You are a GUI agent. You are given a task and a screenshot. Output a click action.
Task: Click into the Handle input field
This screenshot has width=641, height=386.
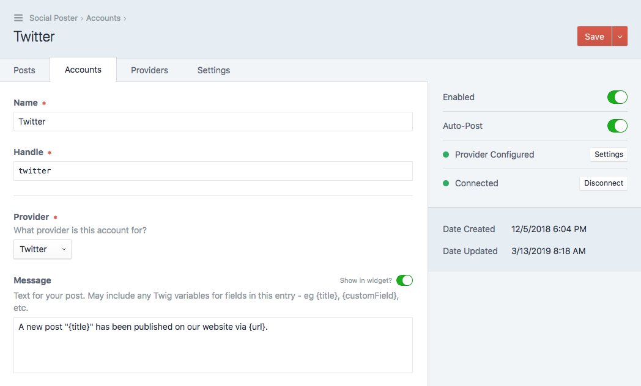coord(213,171)
